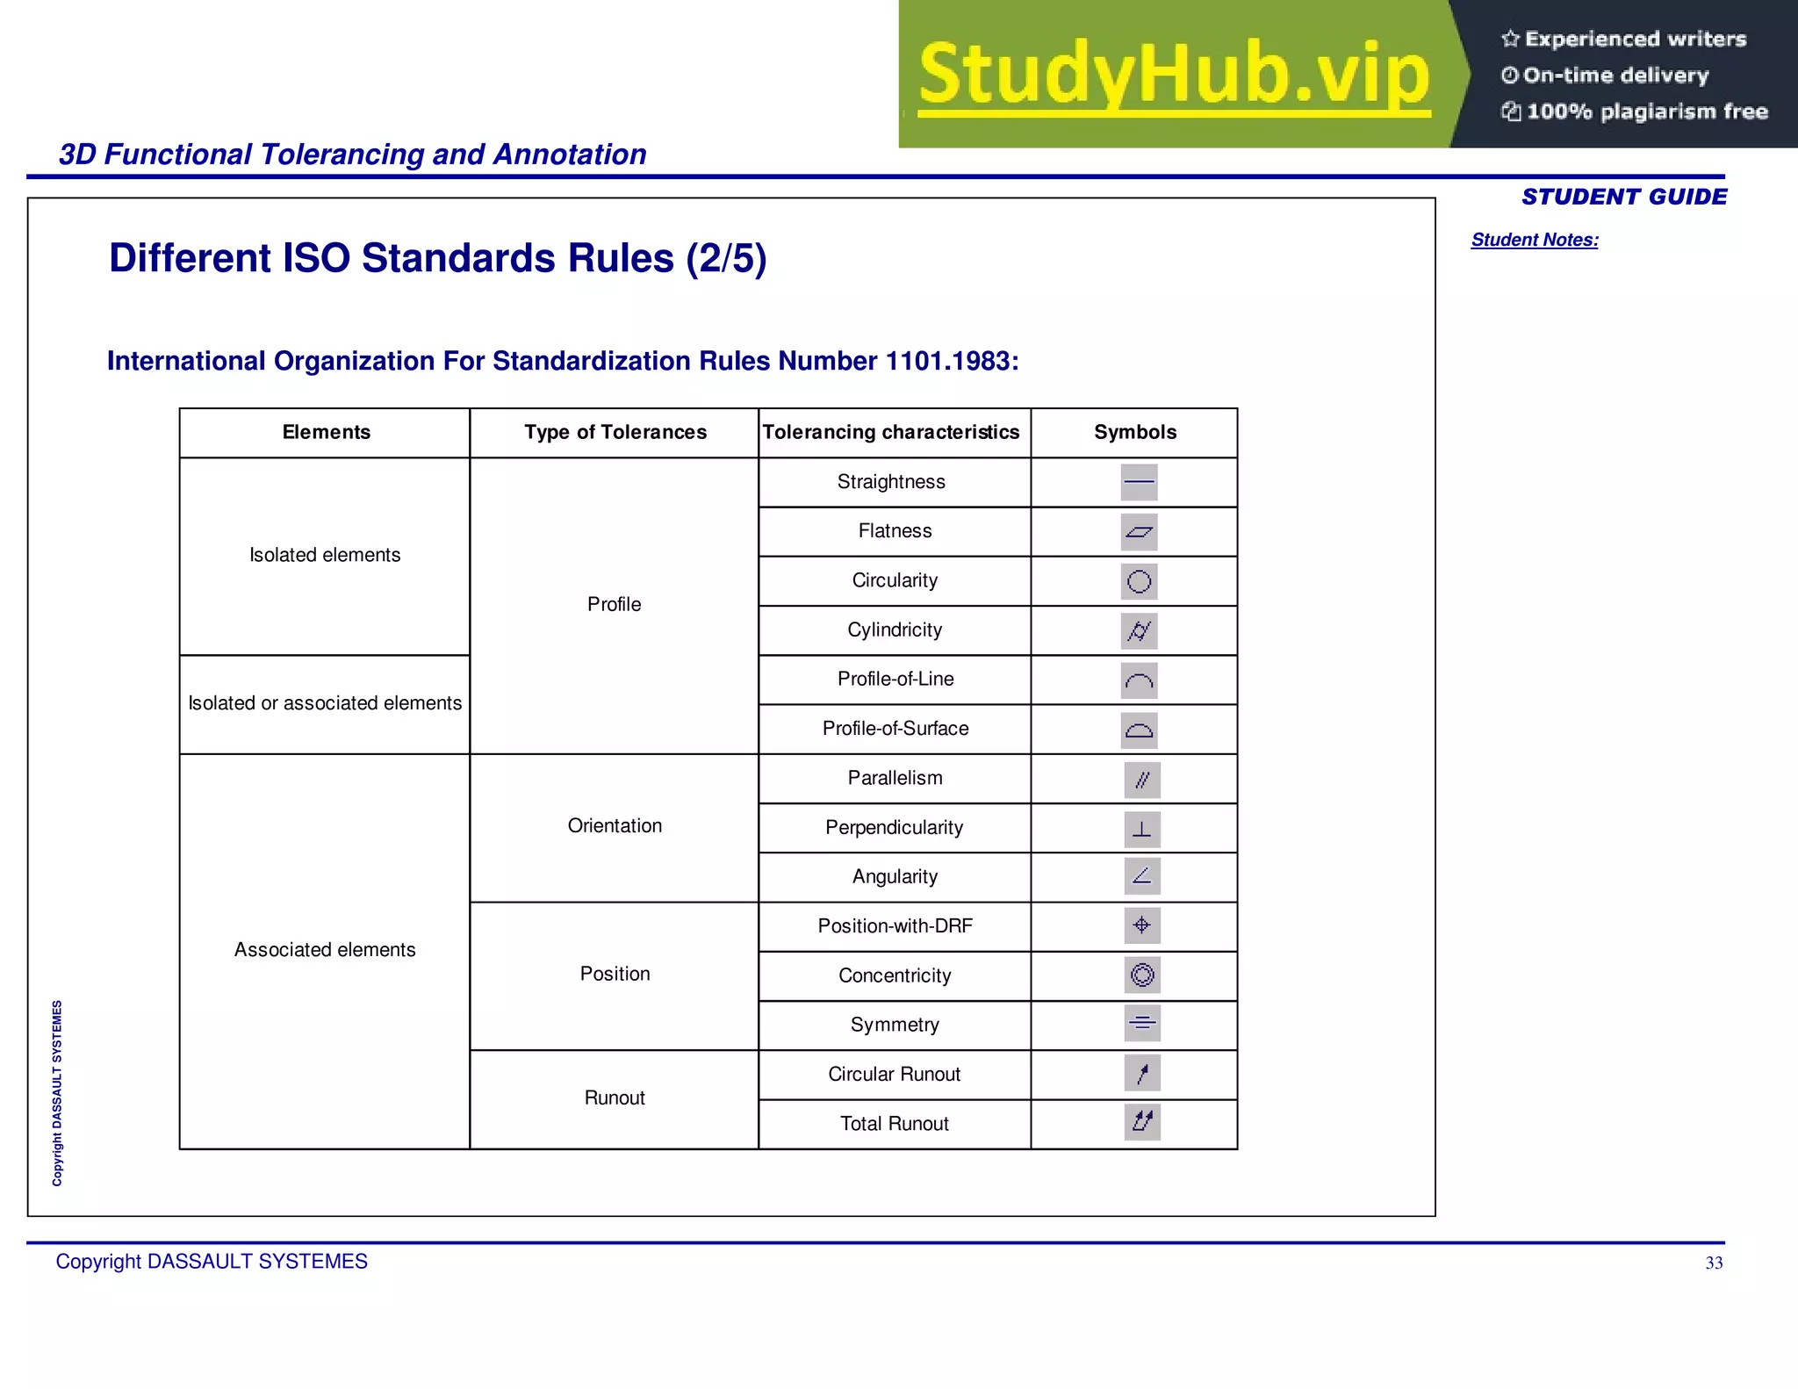
Task: Select the Concentricity double-circle symbol
Action: pyautogui.click(x=1142, y=975)
